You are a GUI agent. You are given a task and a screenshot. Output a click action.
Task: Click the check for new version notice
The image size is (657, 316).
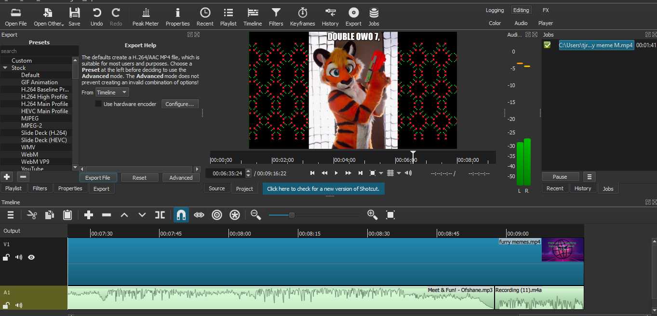[x=323, y=189]
